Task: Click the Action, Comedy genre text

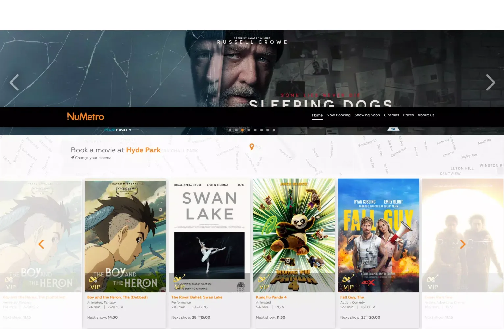Action: (x=352, y=302)
